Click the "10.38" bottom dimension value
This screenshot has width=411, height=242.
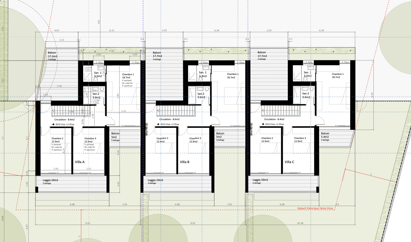pyautogui.click(x=300, y=223)
